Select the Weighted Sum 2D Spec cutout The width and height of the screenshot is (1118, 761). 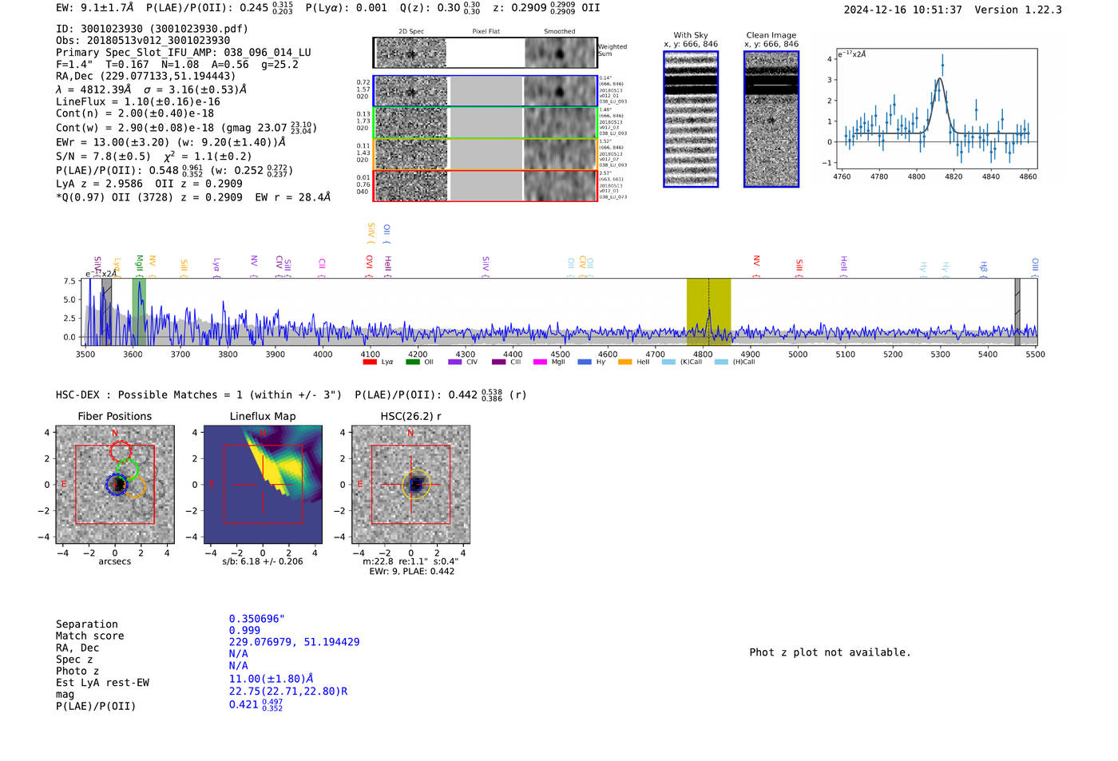pyautogui.click(x=411, y=54)
